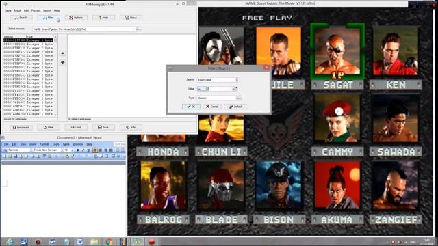Click the Info button in ArtMoney

click(131, 128)
